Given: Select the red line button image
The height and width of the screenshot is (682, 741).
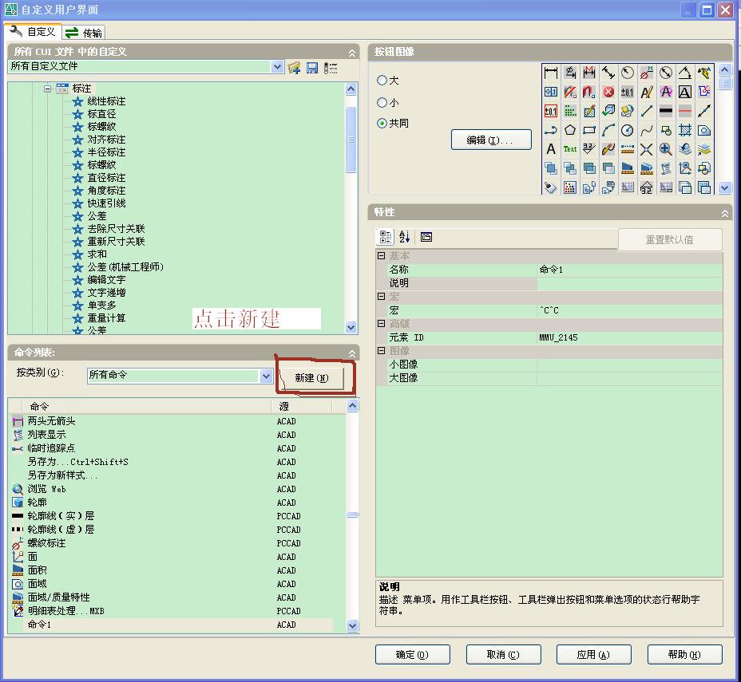Looking at the screenshot, I should click(685, 112).
